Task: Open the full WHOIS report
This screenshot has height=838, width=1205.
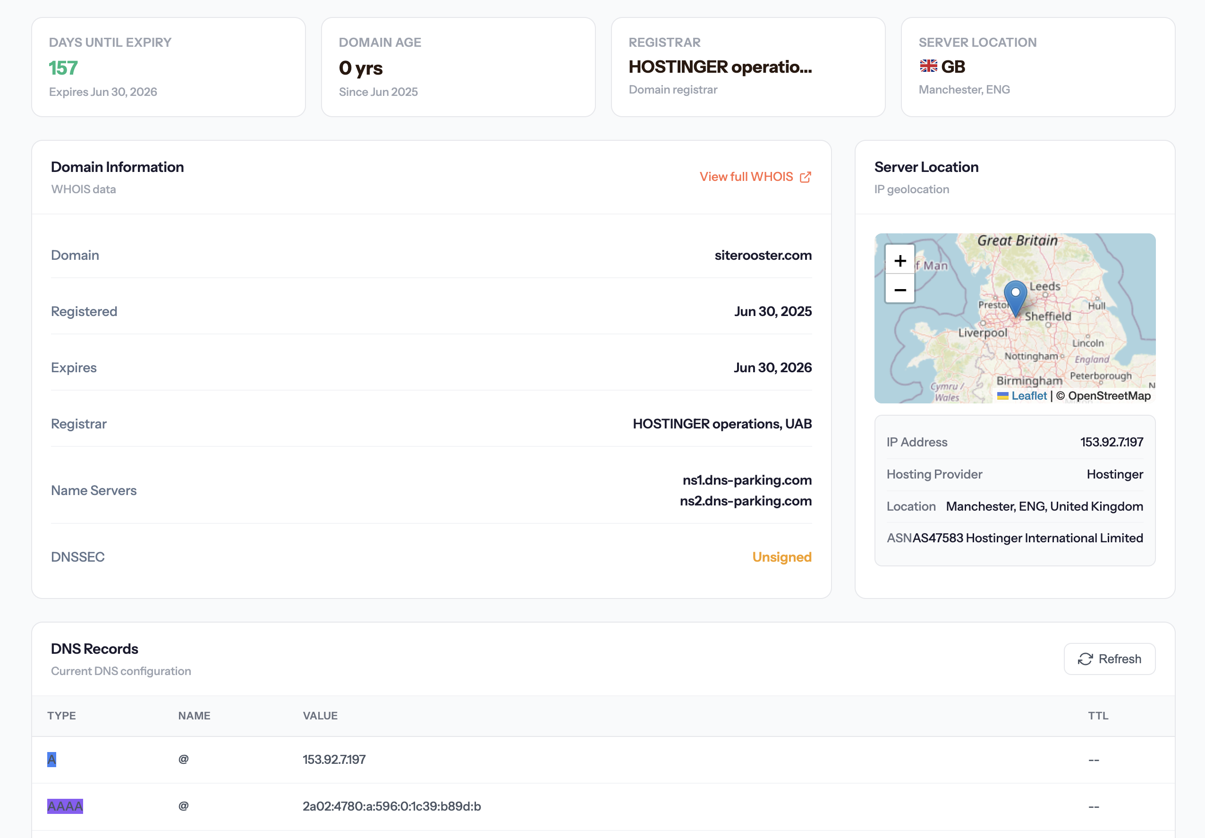Action: (747, 177)
